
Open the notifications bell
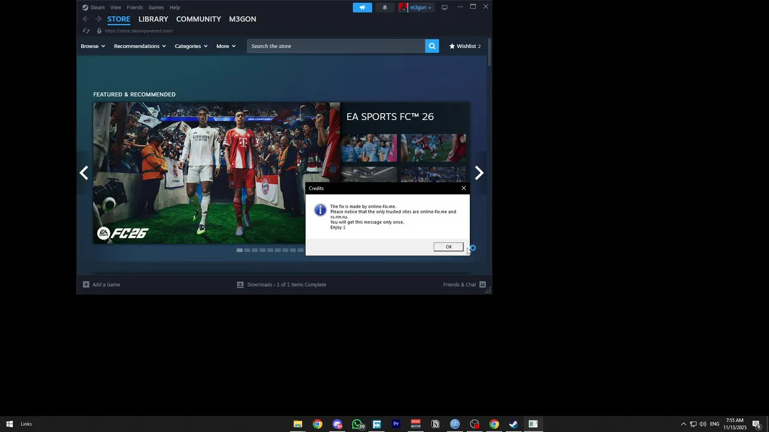pyautogui.click(x=385, y=7)
